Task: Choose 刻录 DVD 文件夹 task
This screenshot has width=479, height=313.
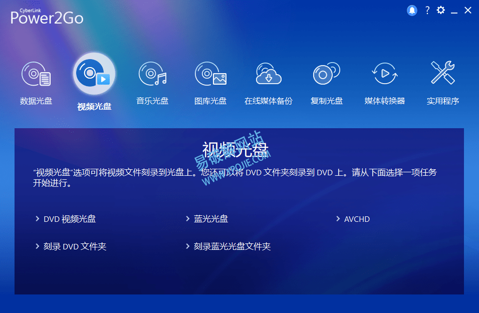Action: point(75,246)
